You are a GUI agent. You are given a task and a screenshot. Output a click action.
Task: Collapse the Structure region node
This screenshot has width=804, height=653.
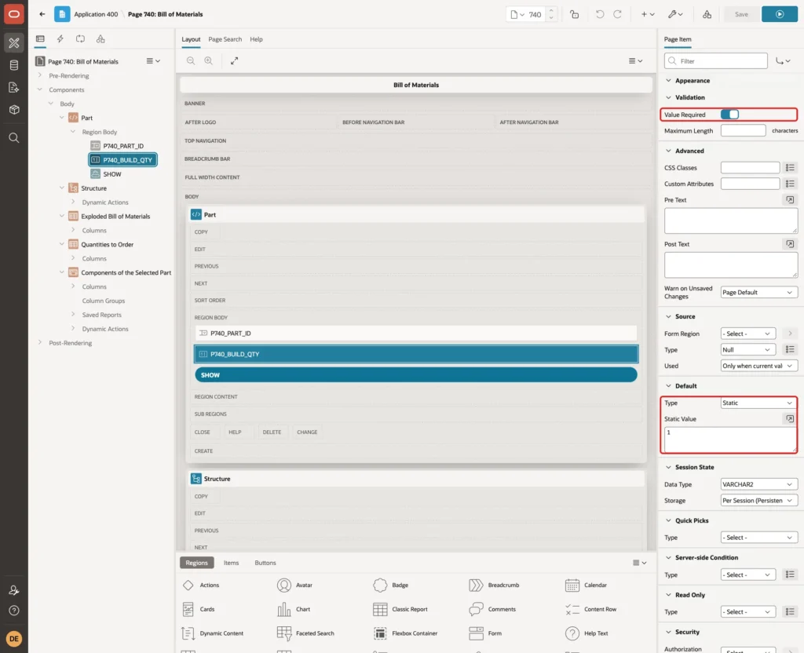[62, 188]
